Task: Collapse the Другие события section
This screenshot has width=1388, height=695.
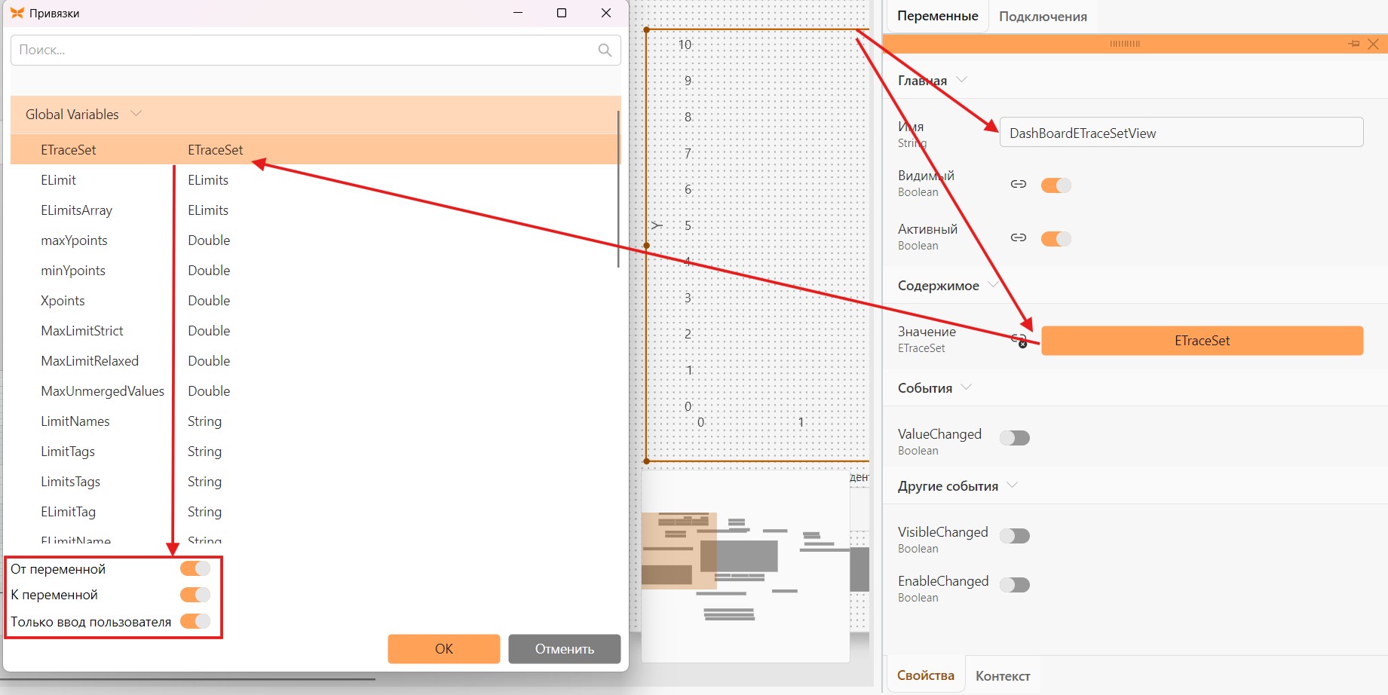Action: [1012, 485]
